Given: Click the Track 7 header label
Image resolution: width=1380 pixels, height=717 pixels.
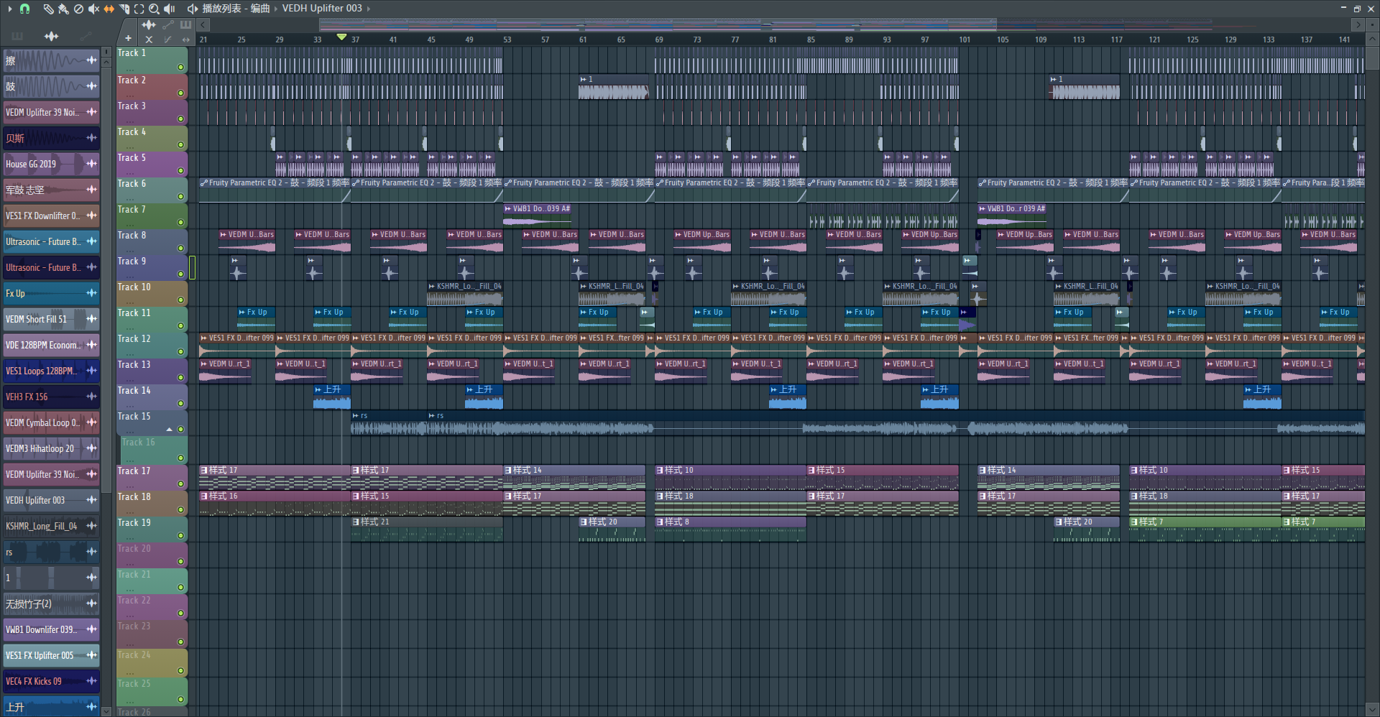Looking at the screenshot, I should [132, 210].
